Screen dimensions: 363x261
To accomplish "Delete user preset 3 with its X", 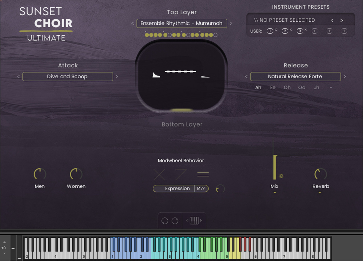I will click(305, 30).
